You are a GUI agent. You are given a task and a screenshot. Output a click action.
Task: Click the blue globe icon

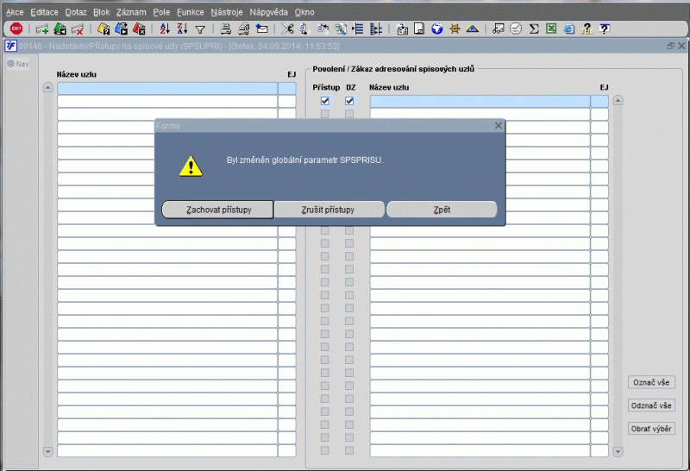click(x=437, y=29)
